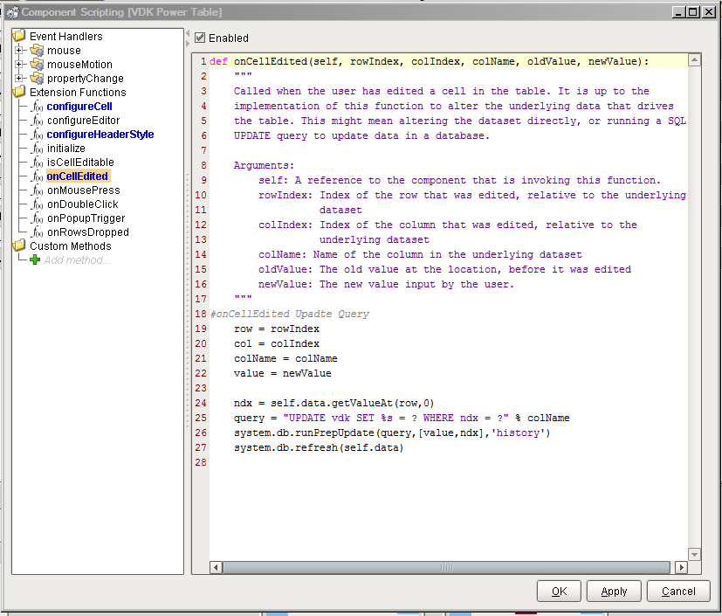Click the horizontal scrollbar thumb
This screenshot has width=722, height=616.
[447, 568]
